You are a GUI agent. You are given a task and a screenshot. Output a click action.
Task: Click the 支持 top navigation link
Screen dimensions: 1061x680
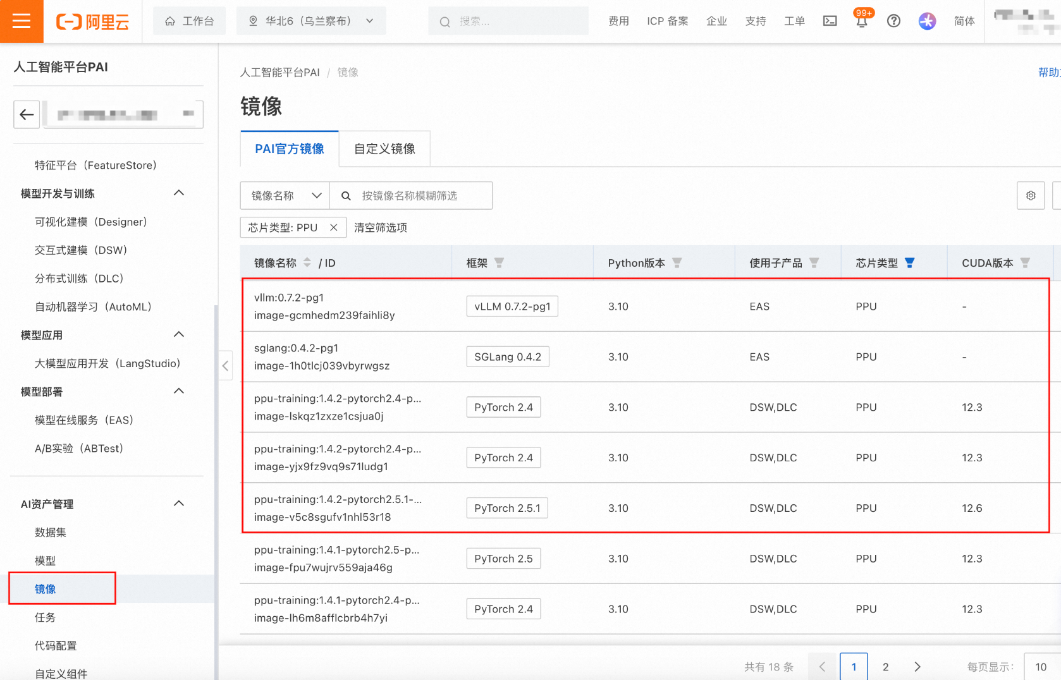[x=756, y=21]
